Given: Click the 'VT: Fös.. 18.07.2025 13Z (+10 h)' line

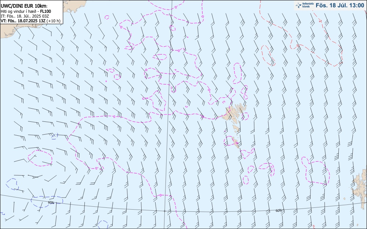Looking at the screenshot, I should [x=30, y=21].
